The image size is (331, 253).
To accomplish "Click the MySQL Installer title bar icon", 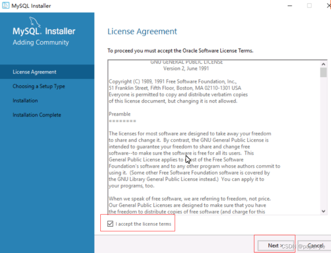I will pos(5,5).
